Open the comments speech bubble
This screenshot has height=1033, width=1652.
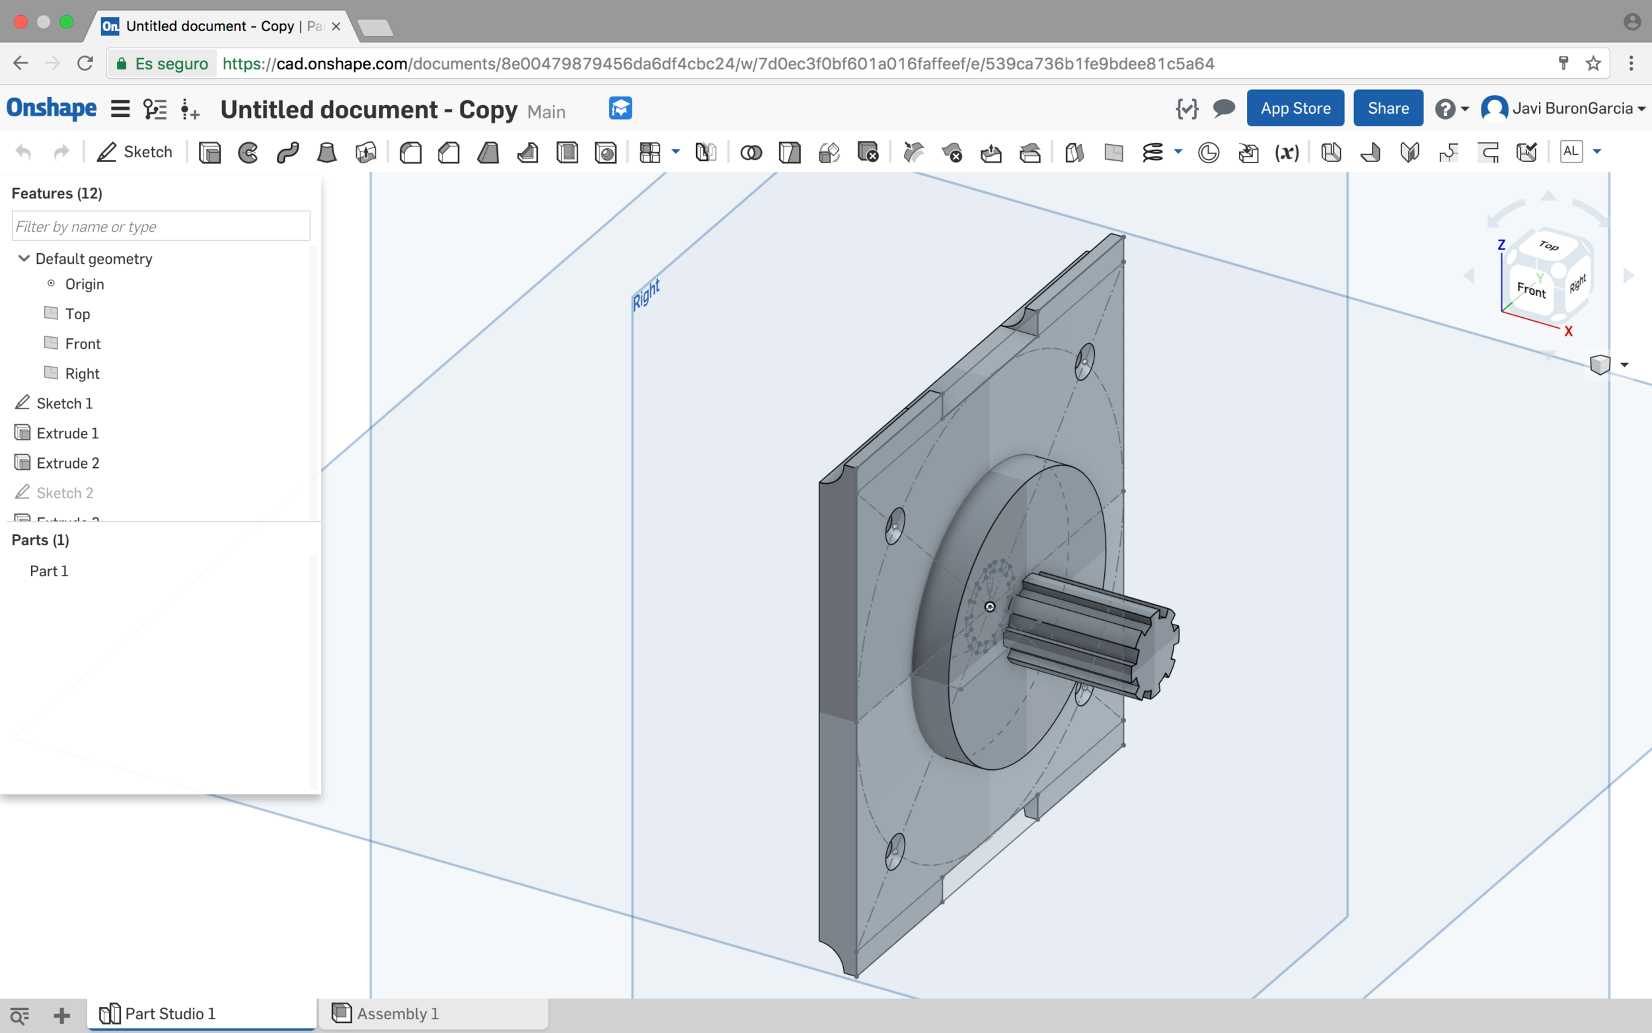coord(1224,108)
